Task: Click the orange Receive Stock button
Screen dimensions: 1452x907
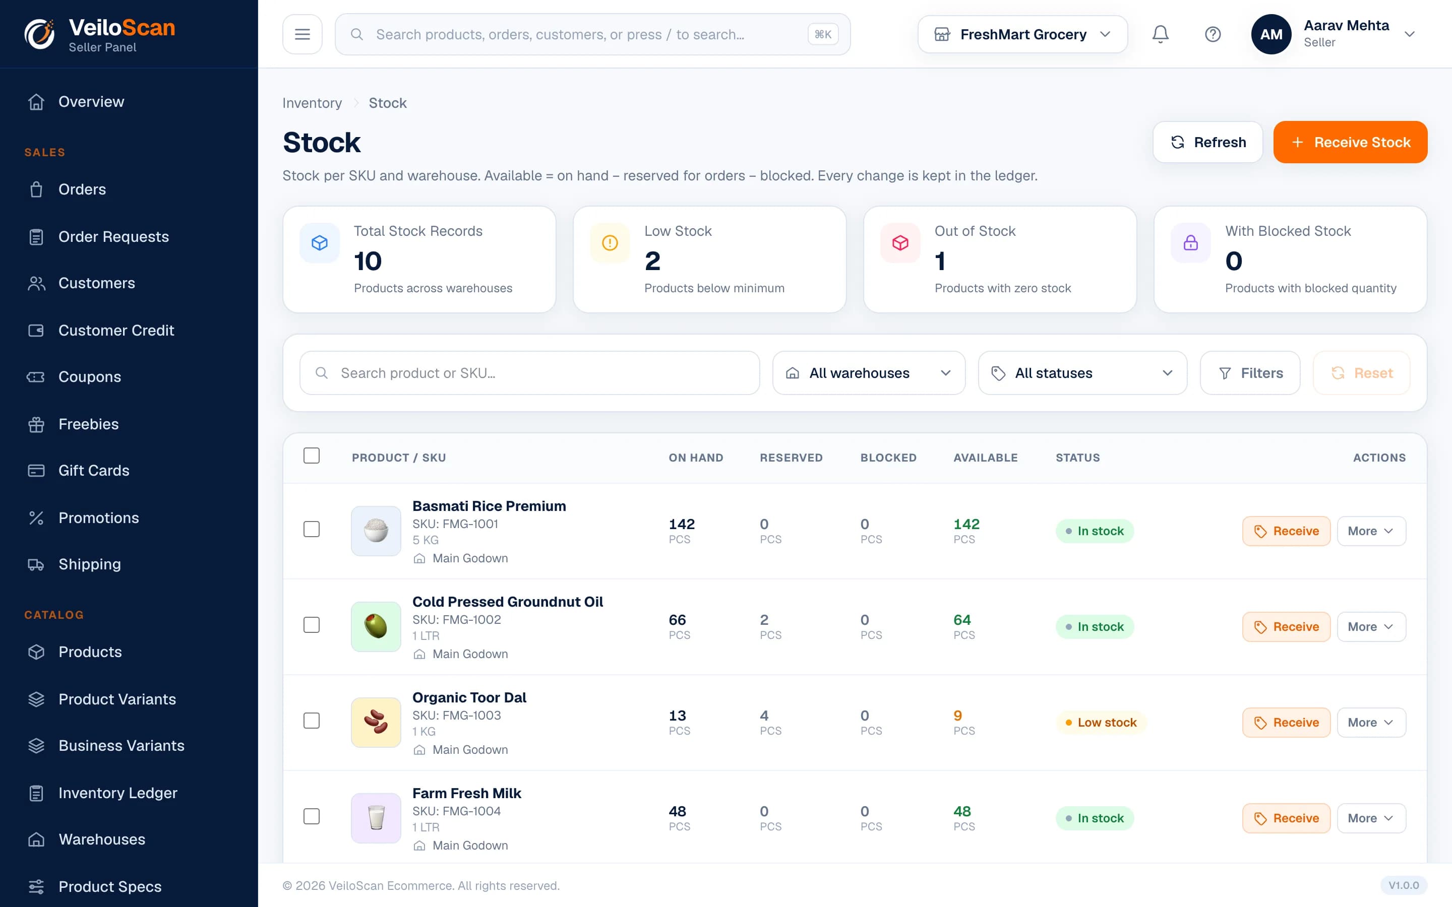Action: pos(1350,142)
